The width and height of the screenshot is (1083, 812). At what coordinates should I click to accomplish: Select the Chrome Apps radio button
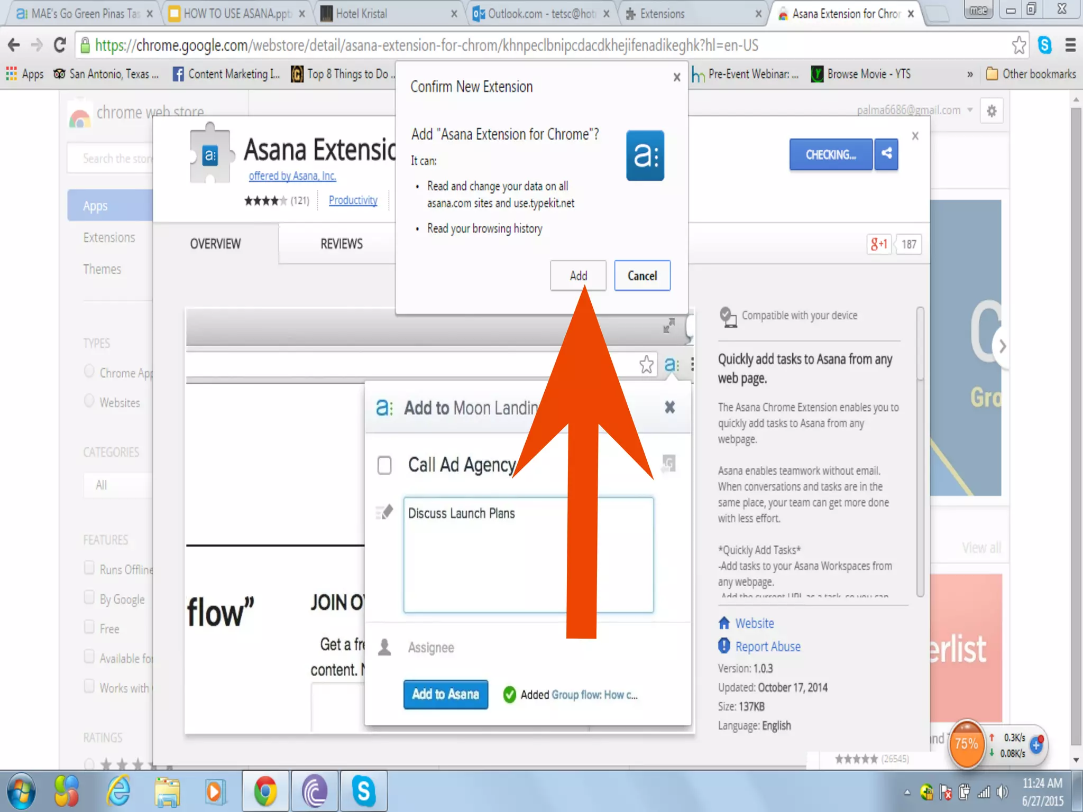click(x=89, y=372)
